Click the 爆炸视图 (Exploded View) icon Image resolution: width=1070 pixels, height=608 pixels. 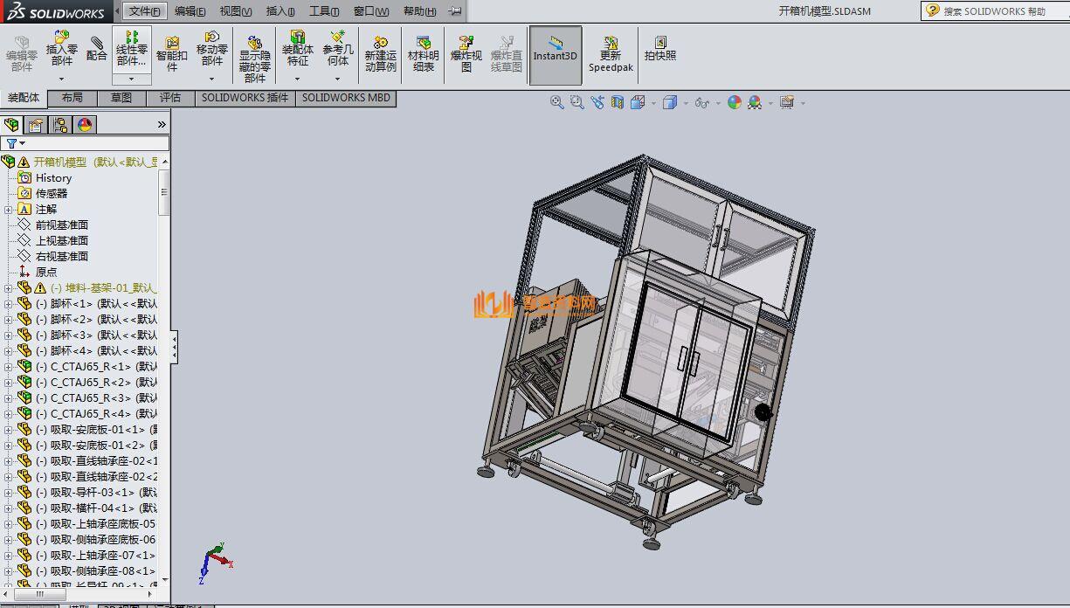click(x=466, y=54)
